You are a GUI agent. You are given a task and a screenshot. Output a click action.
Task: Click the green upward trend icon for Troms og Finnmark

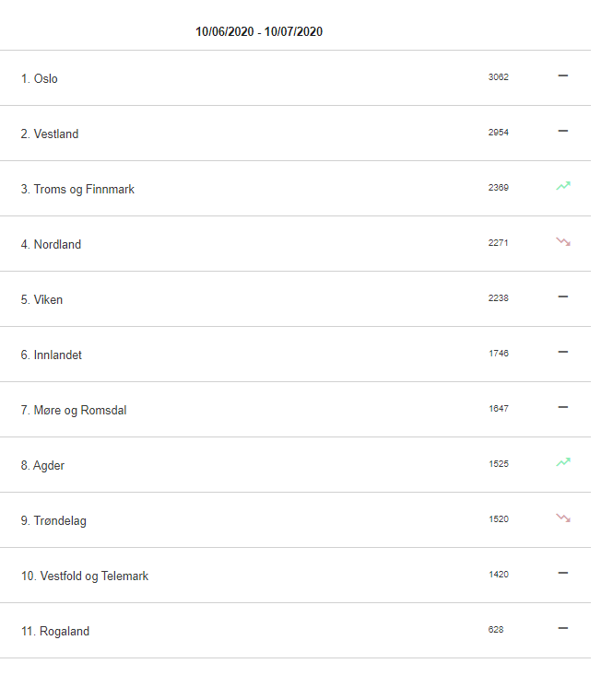click(x=563, y=186)
